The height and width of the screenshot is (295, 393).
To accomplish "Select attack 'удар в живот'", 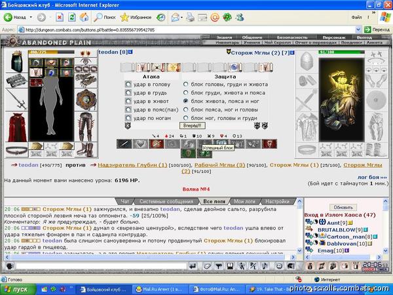I will point(128,101).
